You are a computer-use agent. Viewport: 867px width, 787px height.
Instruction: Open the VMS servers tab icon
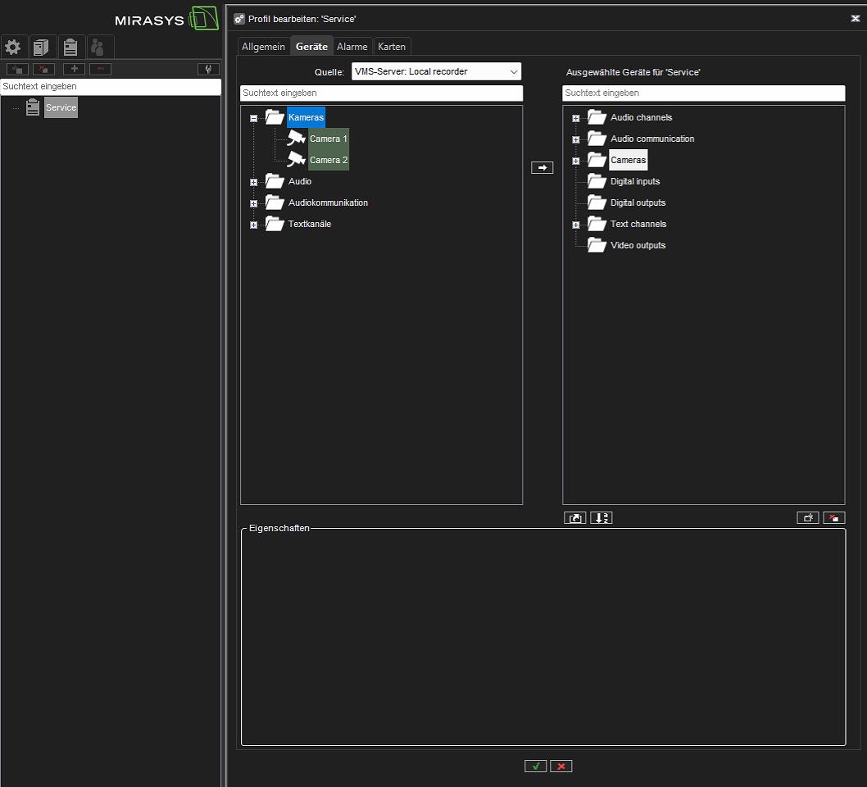coord(41,47)
